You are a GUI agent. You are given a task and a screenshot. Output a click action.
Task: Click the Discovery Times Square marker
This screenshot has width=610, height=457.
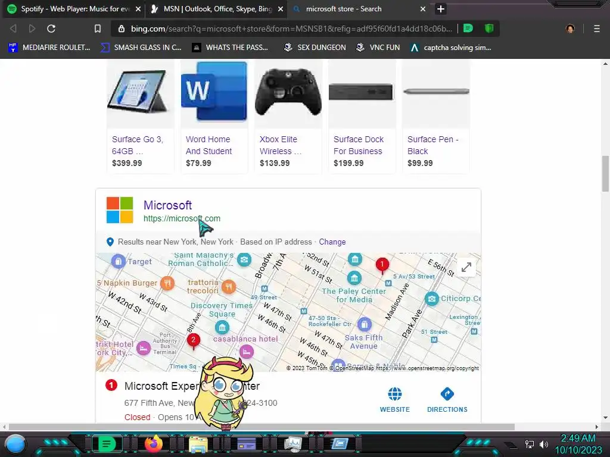click(222, 327)
